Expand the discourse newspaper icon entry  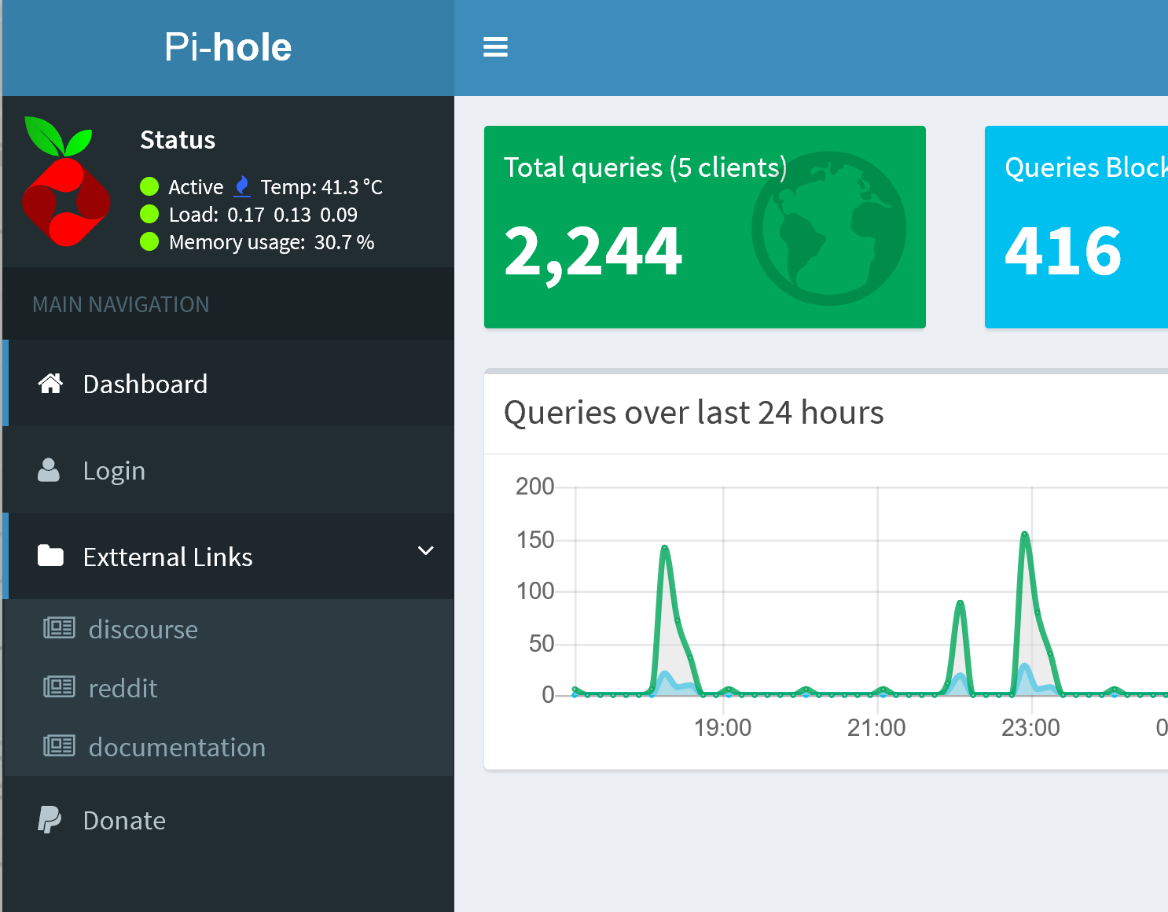click(58, 628)
